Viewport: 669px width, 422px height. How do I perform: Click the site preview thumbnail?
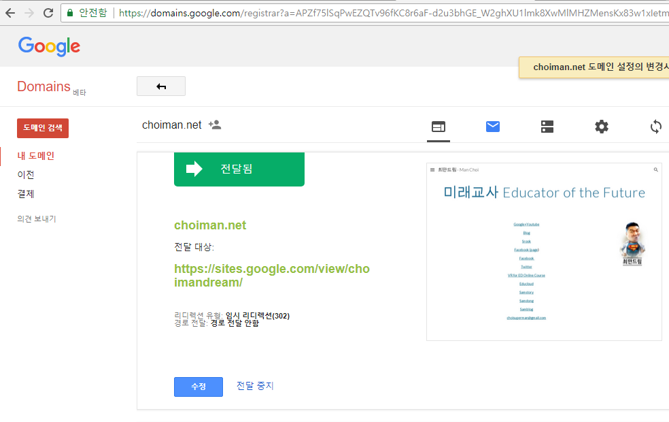544,252
